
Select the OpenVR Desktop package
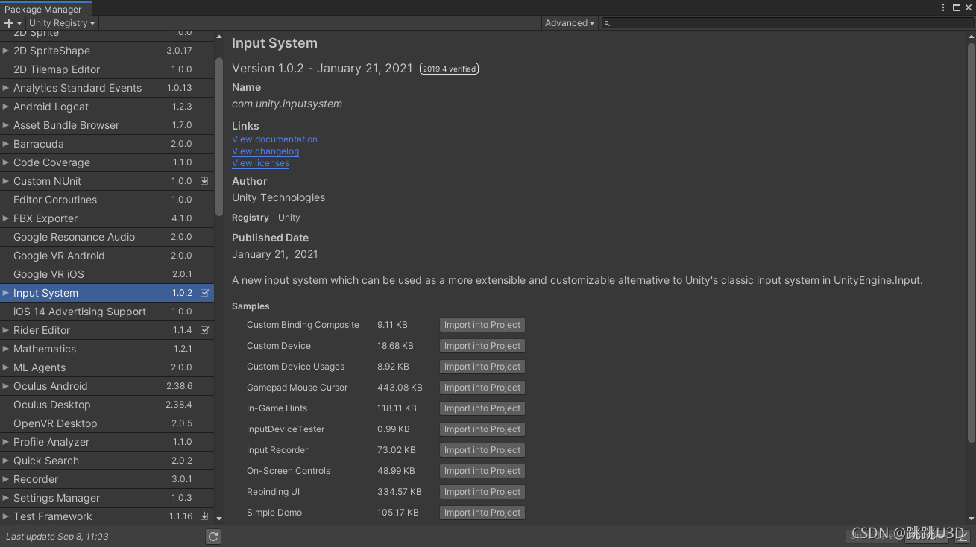[107, 423]
